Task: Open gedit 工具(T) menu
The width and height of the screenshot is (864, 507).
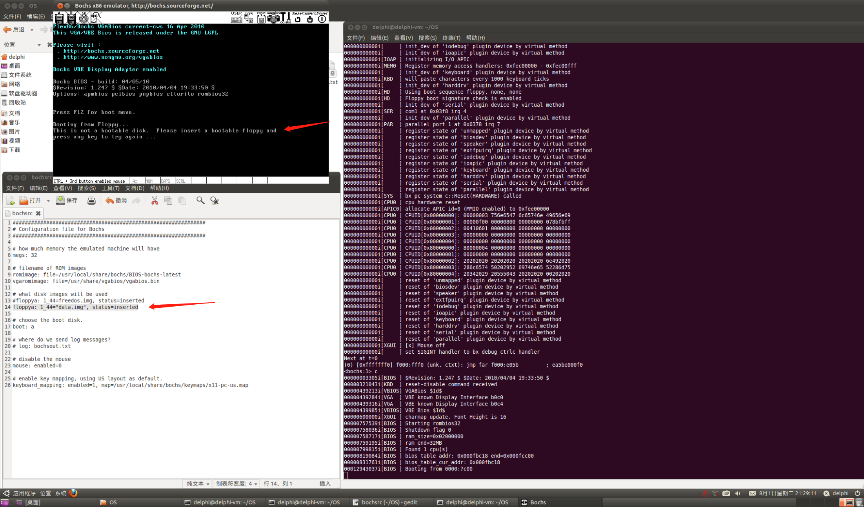Action: tap(110, 188)
